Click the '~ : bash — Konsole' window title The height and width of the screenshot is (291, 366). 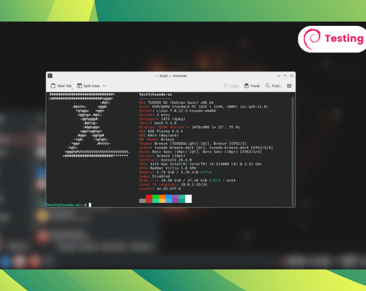coord(171,76)
